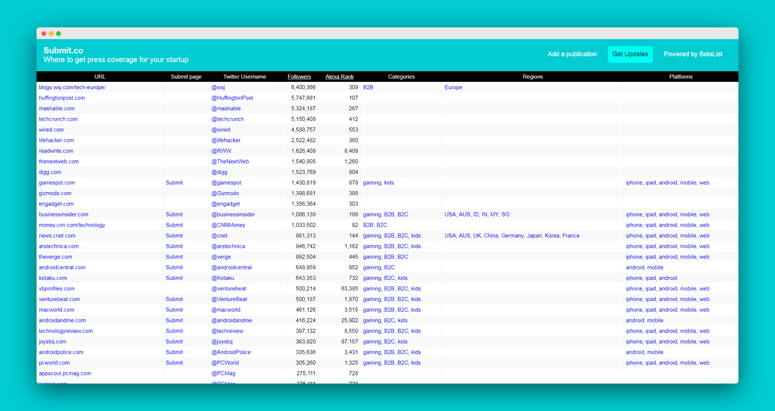Open @engadget Twitter link

pyautogui.click(x=226, y=204)
